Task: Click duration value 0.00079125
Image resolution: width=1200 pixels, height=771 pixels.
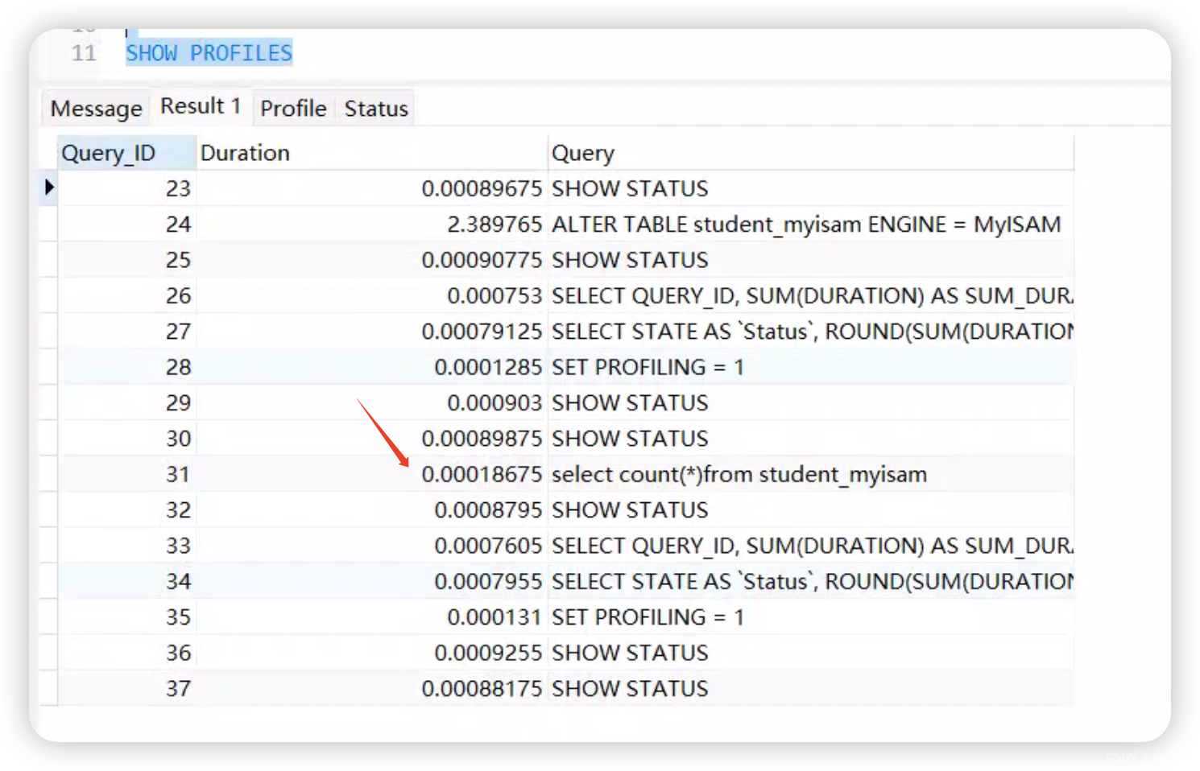Action: click(x=482, y=331)
